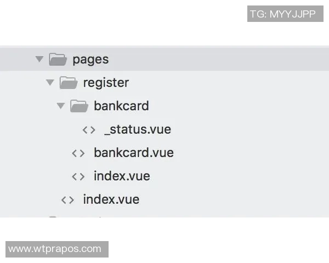Open the bankcard.vue file
This screenshot has height=263, width=329.
(x=133, y=153)
